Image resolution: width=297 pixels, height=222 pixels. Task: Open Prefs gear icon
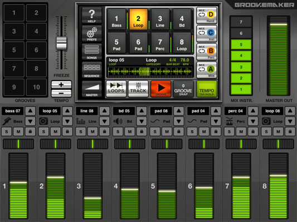pyautogui.click(x=92, y=34)
